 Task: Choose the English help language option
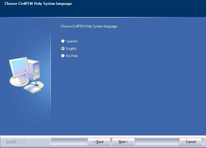[63, 48]
